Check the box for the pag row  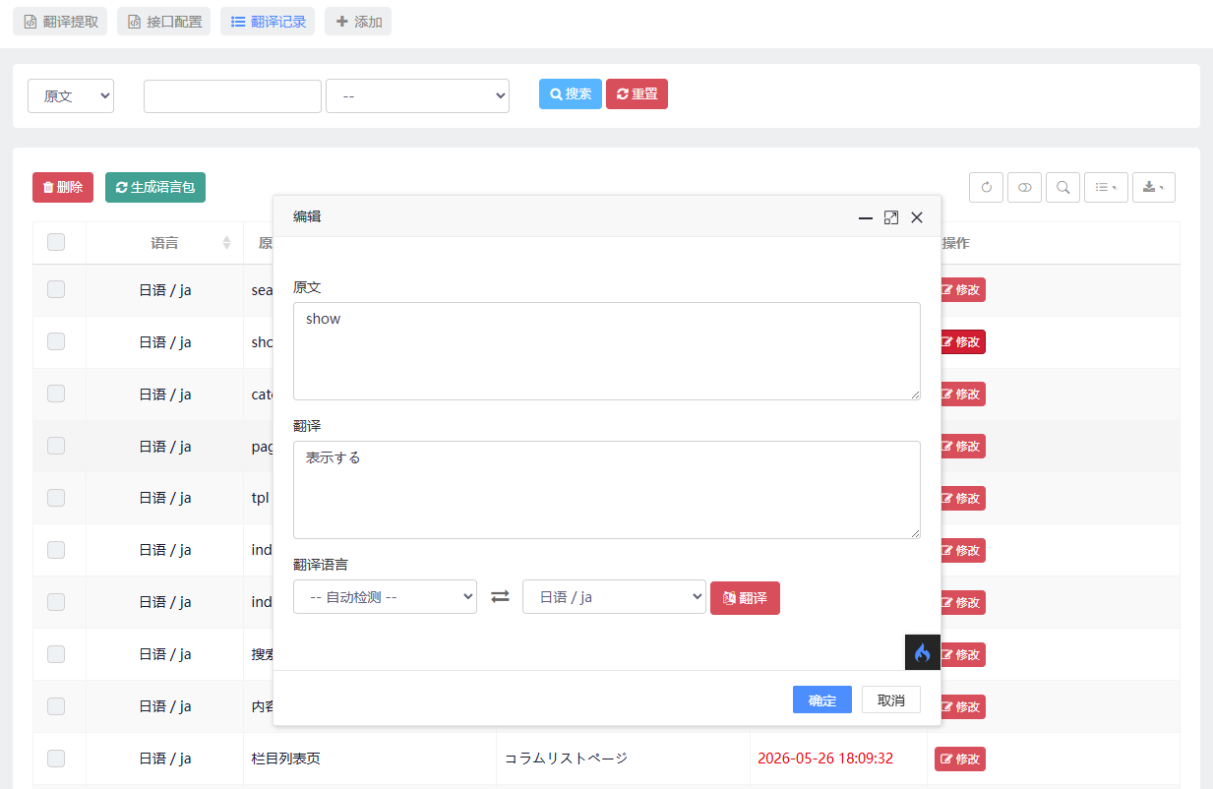(56, 446)
